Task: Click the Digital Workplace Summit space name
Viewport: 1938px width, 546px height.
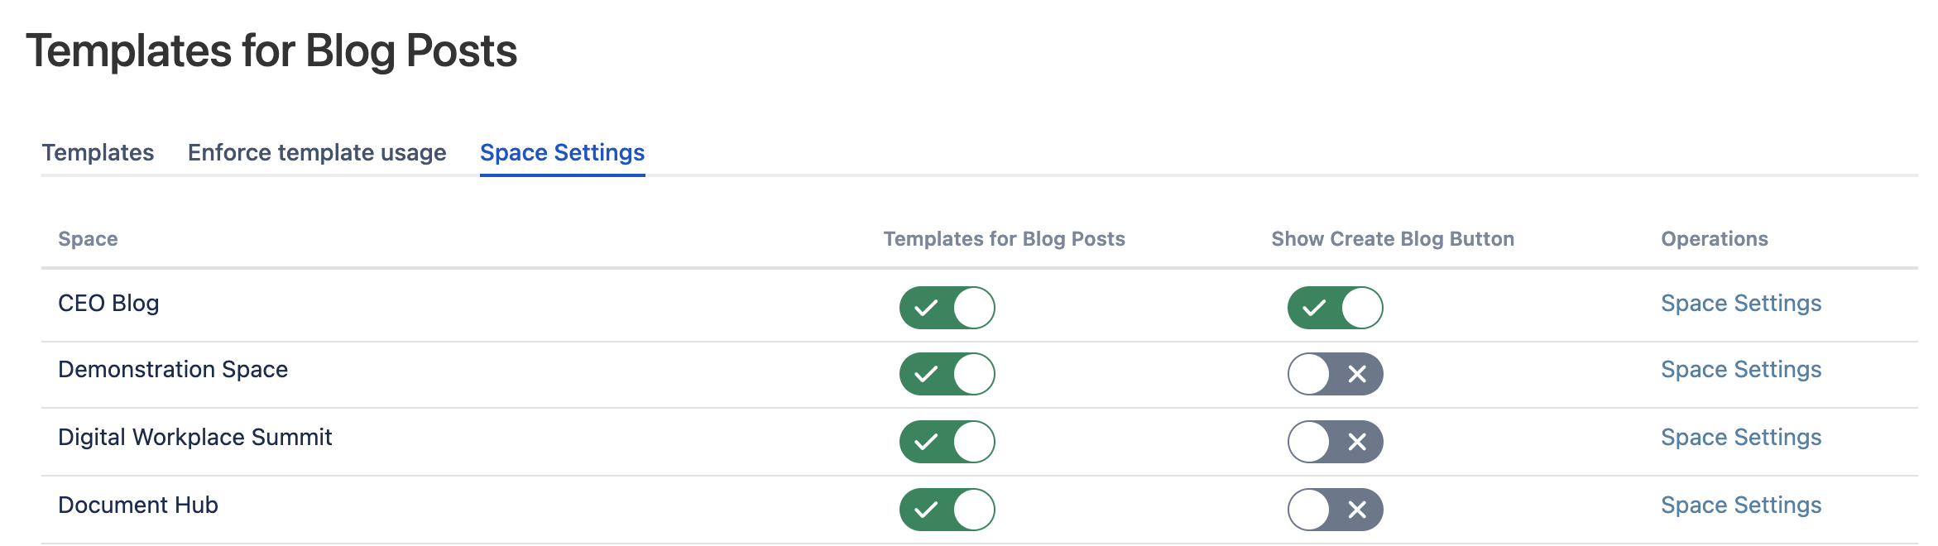Action: [x=194, y=438]
